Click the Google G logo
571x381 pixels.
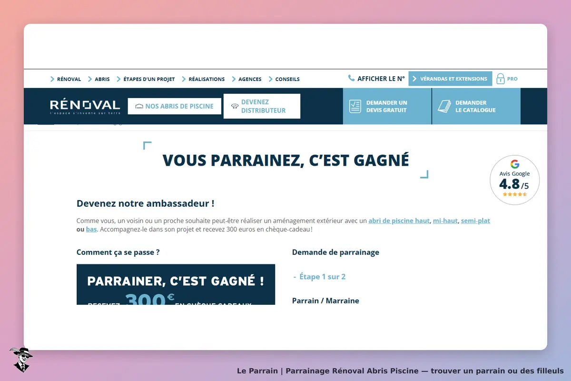pos(515,164)
